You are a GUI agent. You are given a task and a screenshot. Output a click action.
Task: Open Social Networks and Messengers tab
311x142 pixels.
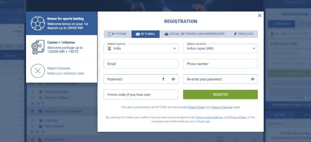click(x=195, y=34)
